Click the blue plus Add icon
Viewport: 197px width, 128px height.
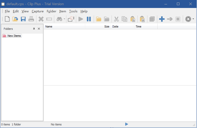(x=162, y=19)
